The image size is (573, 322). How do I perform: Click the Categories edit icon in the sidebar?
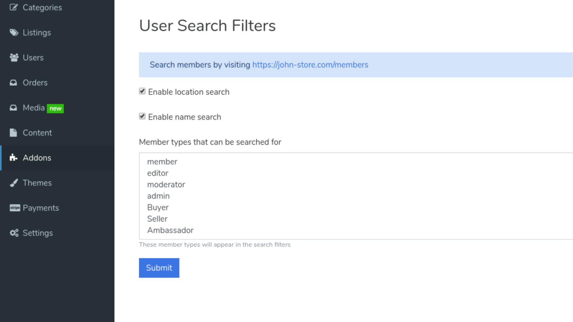click(14, 7)
